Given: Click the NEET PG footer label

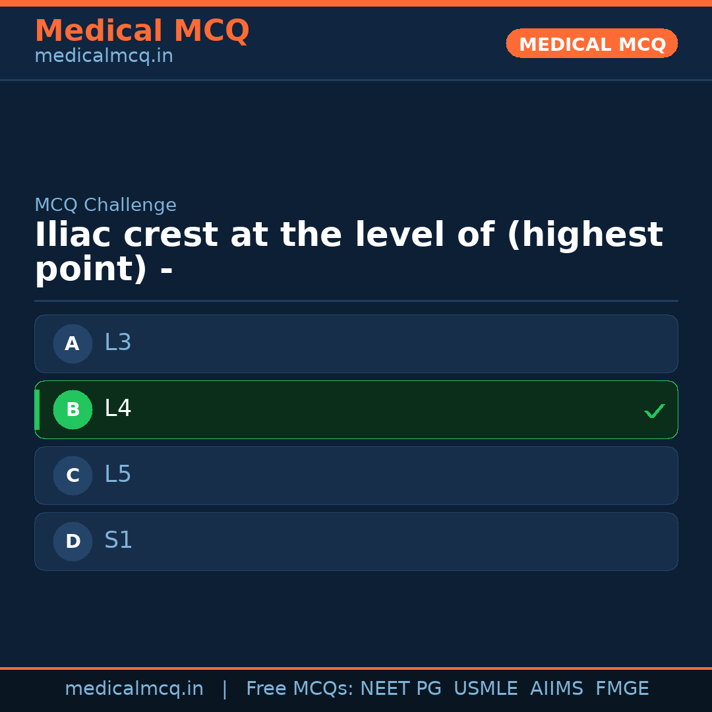Looking at the screenshot, I should point(400,688).
